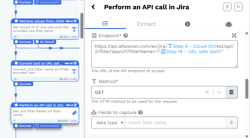Expand the Endpoint field to fullscreen
The width and height of the screenshot is (250, 138).
pyautogui.click(x=234, y=36)
